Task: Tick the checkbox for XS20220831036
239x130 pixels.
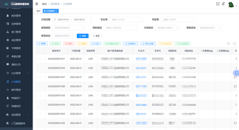Action: click(40, 86)
